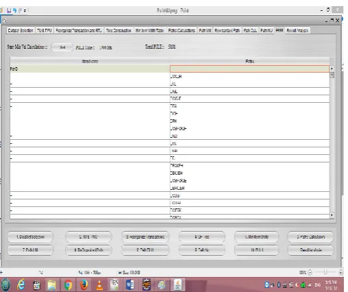Open the Reorganize Transaction and RTU tab

(79, 30)
